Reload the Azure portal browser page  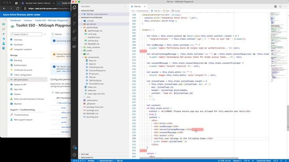click(18, 9)
